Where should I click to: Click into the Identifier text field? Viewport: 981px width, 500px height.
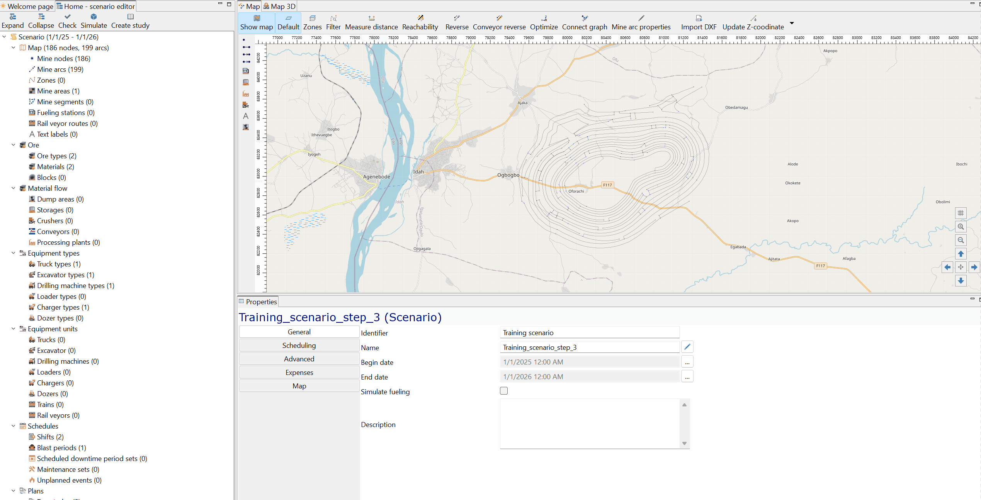590,332
